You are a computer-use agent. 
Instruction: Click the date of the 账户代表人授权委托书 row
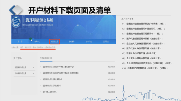pos(111,92)
